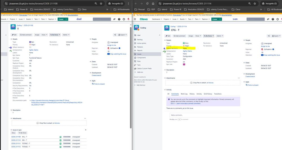Open the settings gear in the CODE-211114 window

tap(277, 19)
